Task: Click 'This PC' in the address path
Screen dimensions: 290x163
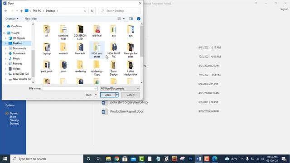Action: 37,11
